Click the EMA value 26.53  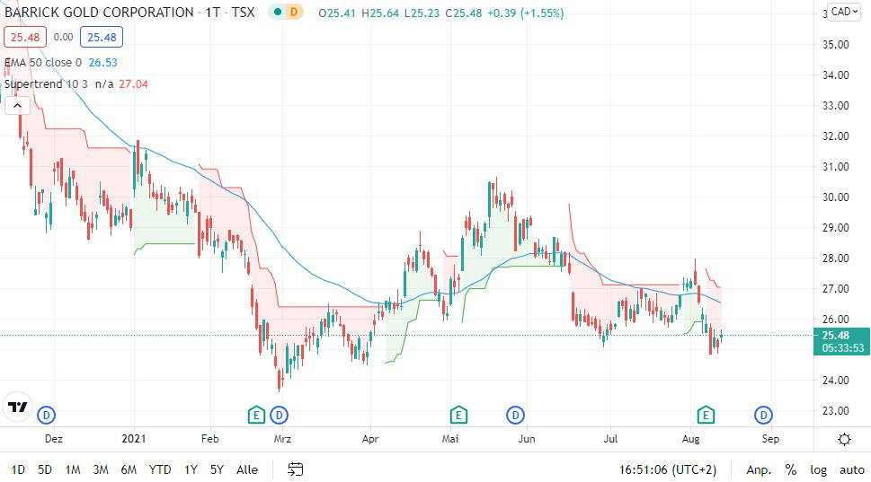(x=103, y=63)
